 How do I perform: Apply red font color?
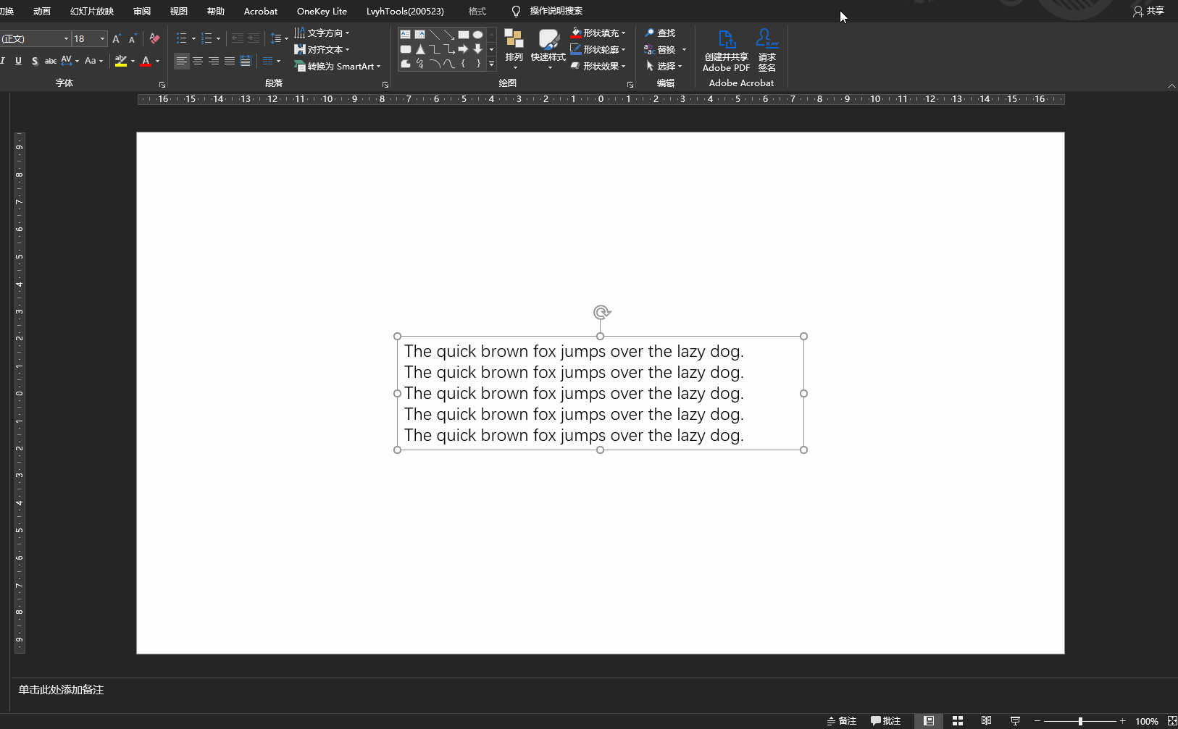[x=146, y=61]
